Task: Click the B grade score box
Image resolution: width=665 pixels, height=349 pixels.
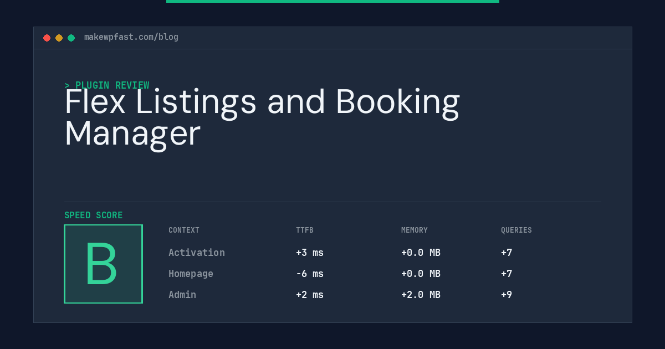Action: click(104, 264)
